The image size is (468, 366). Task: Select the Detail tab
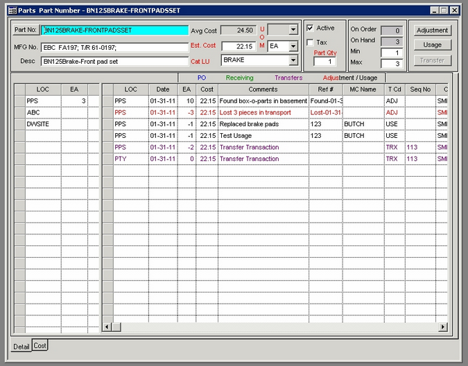[21, 346]
